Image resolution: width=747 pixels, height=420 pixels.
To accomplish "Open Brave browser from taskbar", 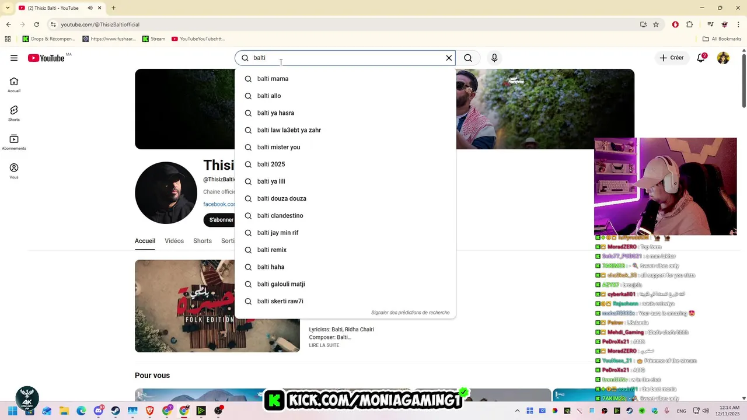I will pyautogui.click(x=150, y=411).
